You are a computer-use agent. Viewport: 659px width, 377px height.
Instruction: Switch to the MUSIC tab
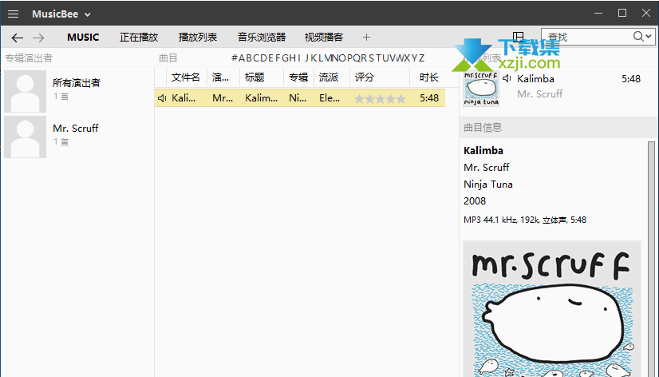pos(83,38)
